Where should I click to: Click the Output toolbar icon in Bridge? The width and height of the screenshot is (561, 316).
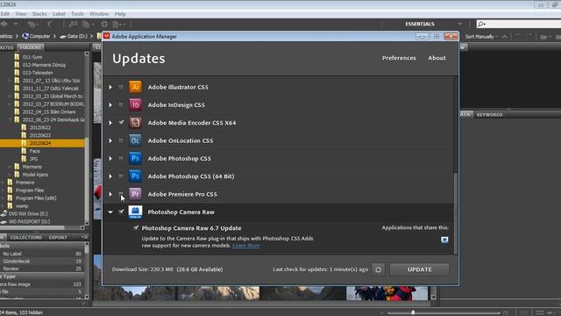(117, 24)
